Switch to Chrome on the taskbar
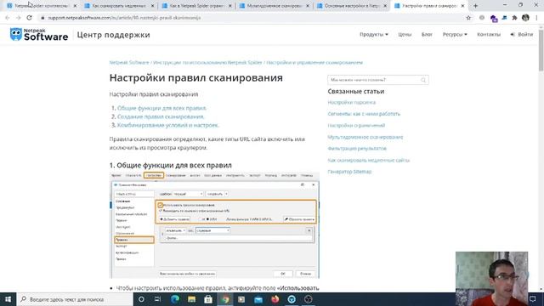Viewport: 544px width, 306px height. [x=225, y=299]
